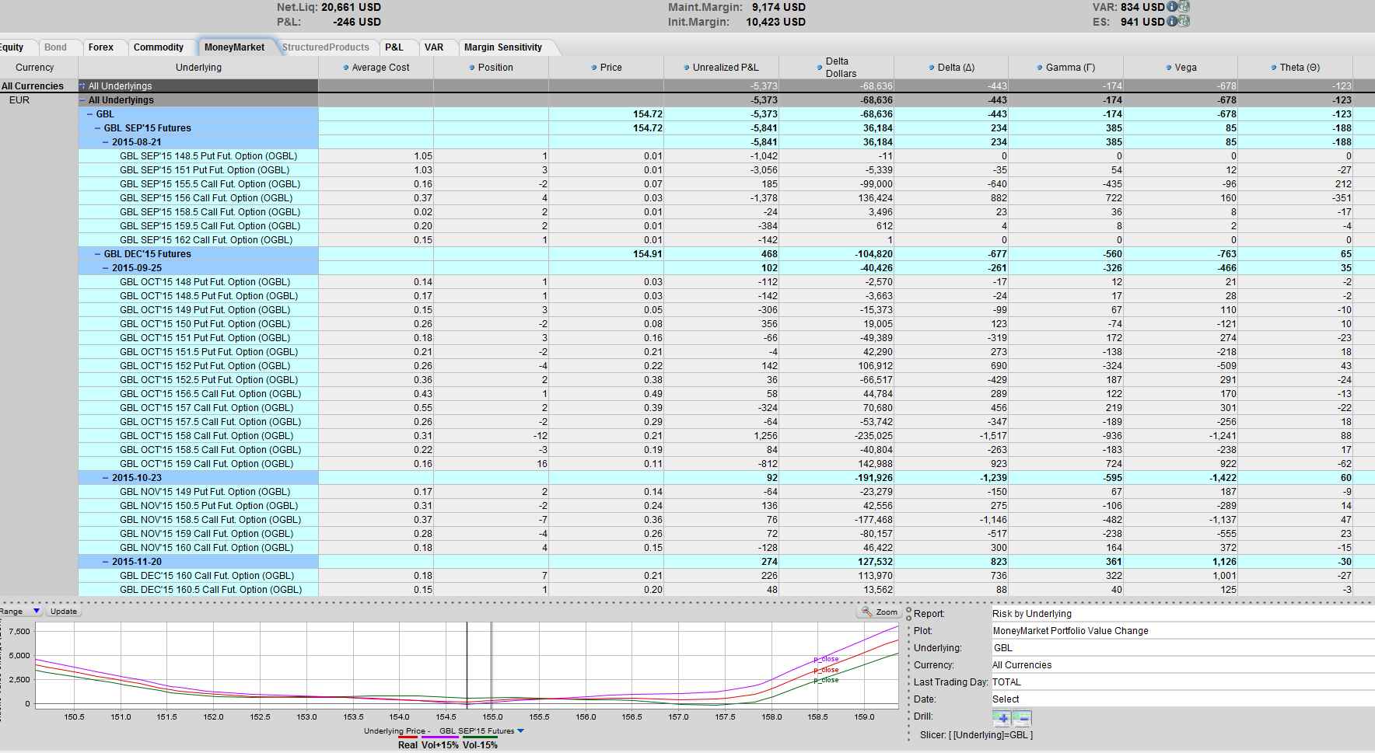The width and height of the screenshot is (1375, 753).
Task: Click the Delta Dollars column blue dot
Action: 820,68
